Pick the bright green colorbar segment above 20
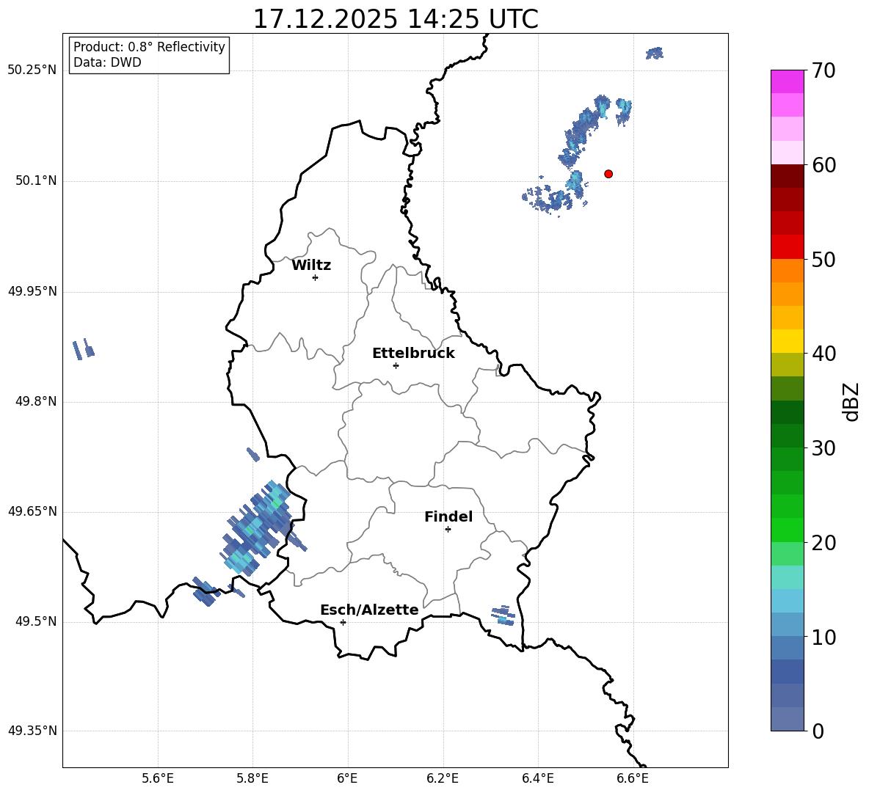 point(787,530)
